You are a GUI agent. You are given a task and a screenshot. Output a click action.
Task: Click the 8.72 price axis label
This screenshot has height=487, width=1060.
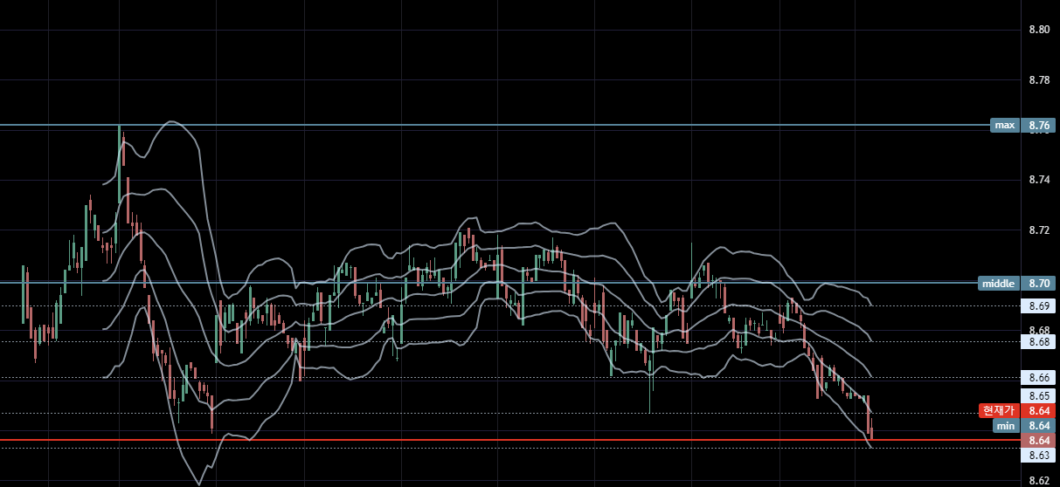(1039, 230)
